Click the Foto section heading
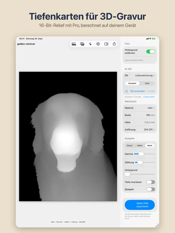Image resolution: width=175 pixels, height=233 pixels. click(x=127, y=44)
